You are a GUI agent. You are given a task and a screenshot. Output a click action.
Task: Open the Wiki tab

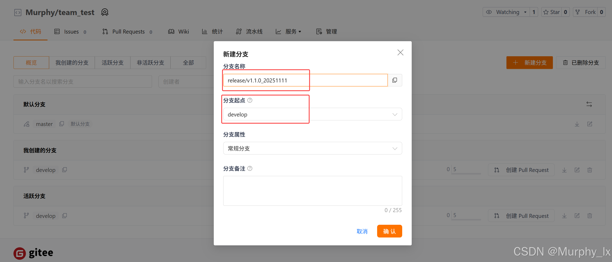click(179, 32)
